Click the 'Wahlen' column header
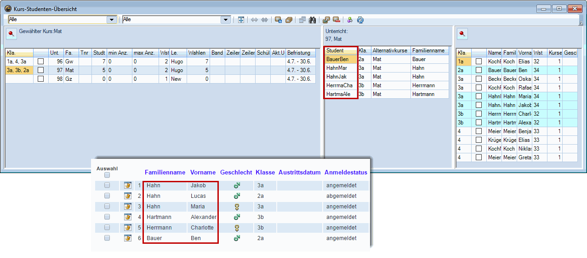587x258 pixels. [x=198, y=53]
